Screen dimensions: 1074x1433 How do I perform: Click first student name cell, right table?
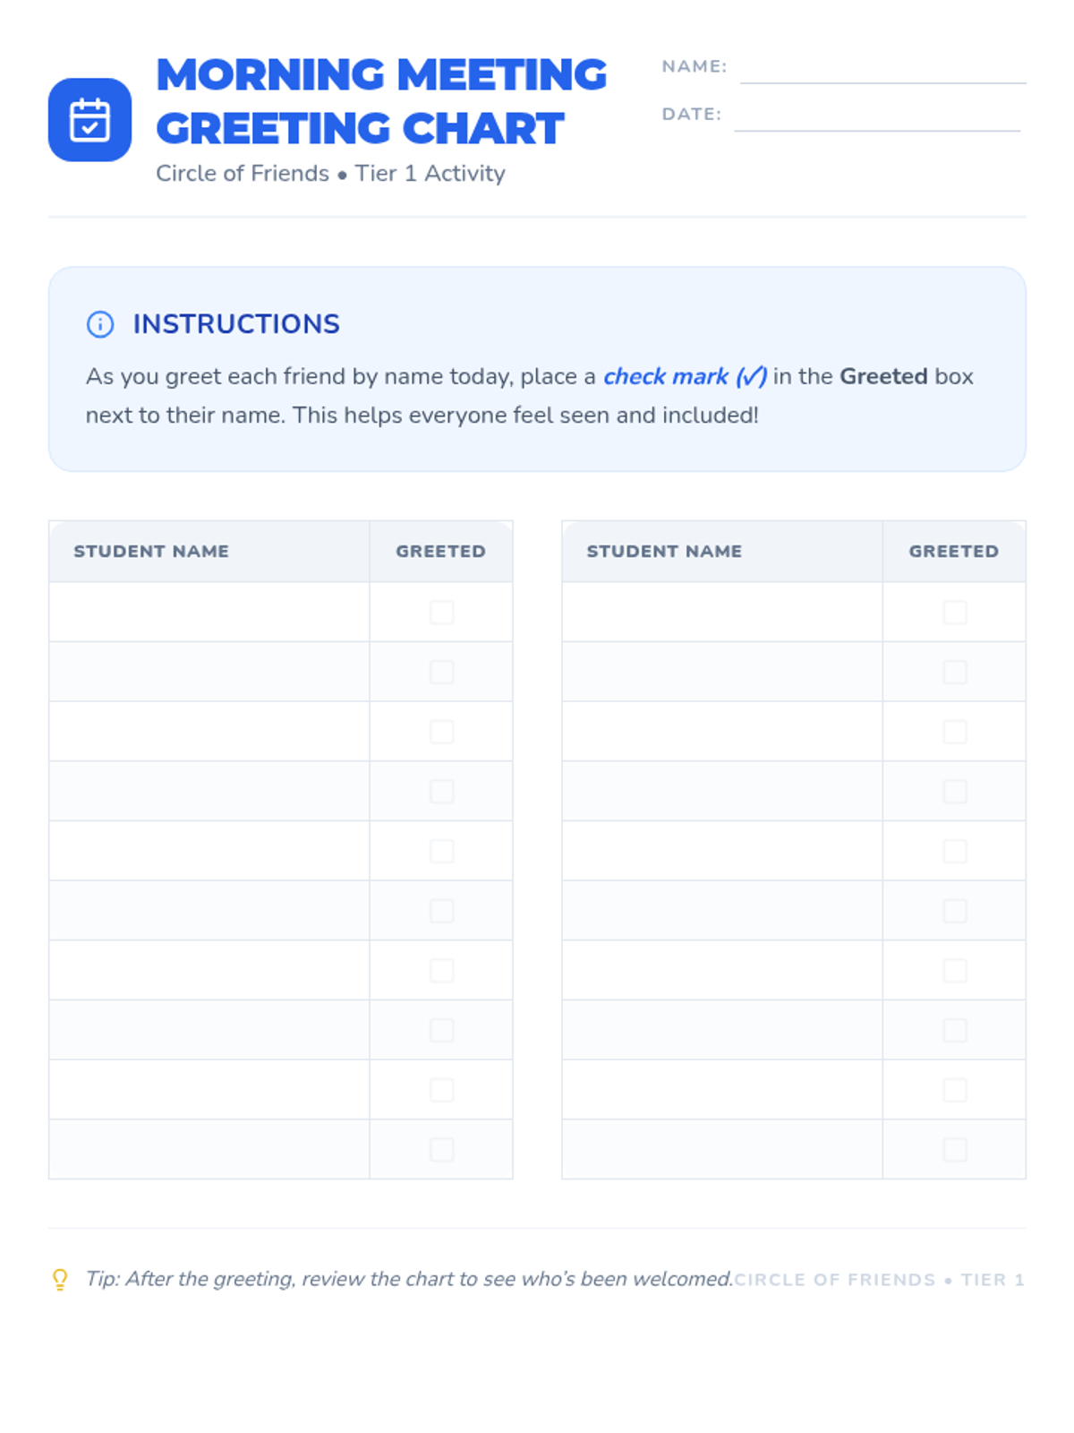pyautogui.click(x=722, y=613)
